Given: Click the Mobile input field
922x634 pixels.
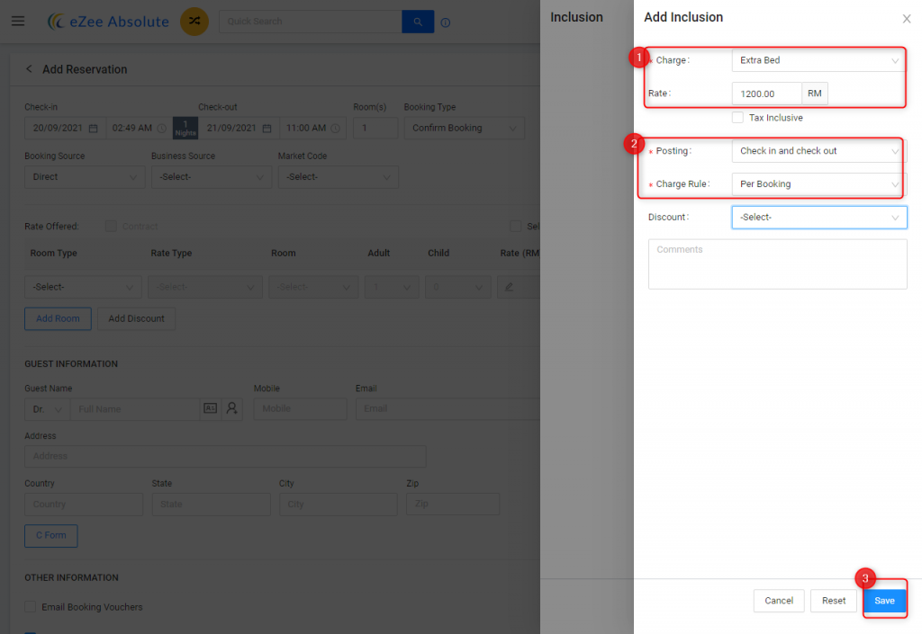Looking at the screenshot, I should coord(300,408).
